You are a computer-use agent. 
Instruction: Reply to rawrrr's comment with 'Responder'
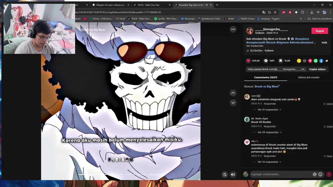(x=270, y=104)
